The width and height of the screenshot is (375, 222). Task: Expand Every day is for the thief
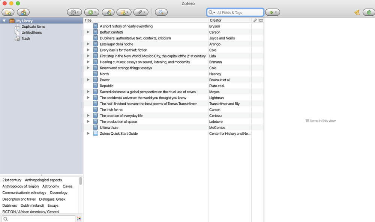[x=88, y=50]
